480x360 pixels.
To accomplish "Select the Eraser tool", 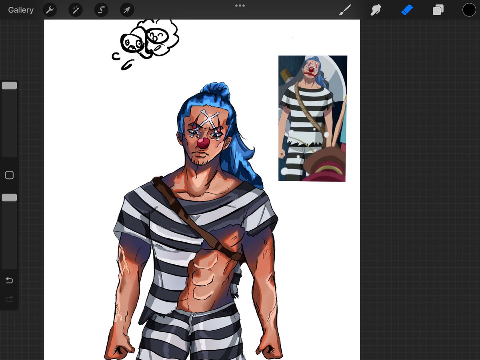I will [x=407, y=10].
